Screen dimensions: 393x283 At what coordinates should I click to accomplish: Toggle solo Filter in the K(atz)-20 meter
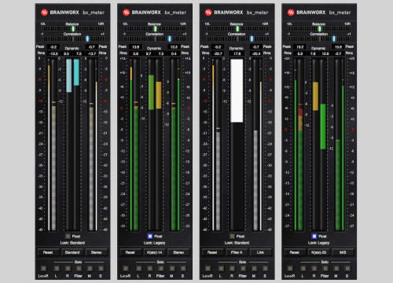tap(325, 268)
